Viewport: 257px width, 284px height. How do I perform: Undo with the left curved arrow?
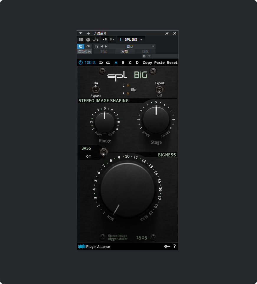(101, 63)
